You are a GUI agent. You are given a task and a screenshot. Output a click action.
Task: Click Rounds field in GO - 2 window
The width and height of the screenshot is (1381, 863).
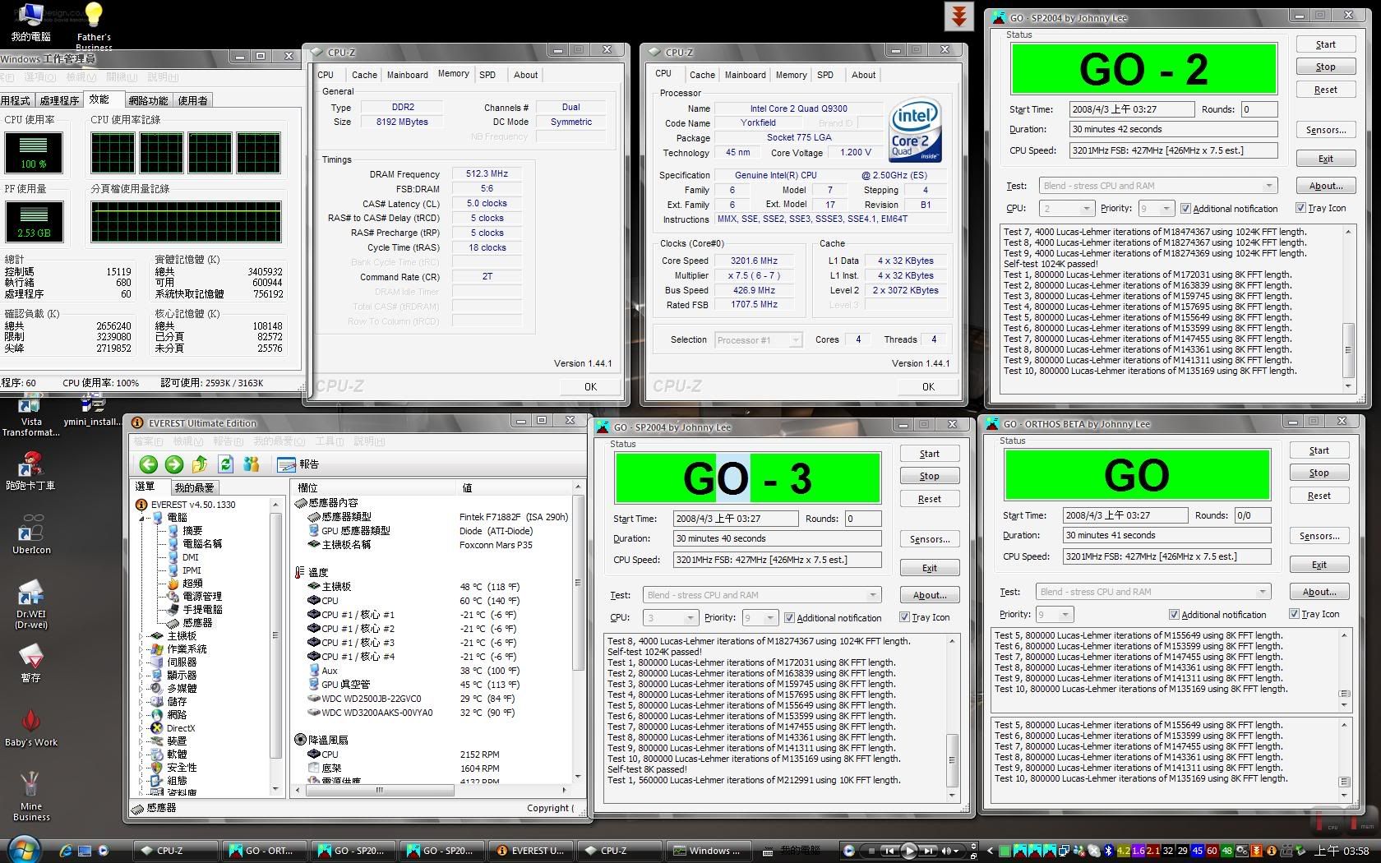pyautogui.click(x=1259, y=109)
